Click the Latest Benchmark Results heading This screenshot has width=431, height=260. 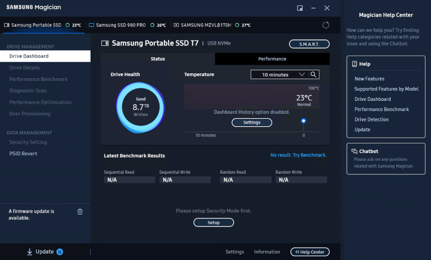[134, 156]
